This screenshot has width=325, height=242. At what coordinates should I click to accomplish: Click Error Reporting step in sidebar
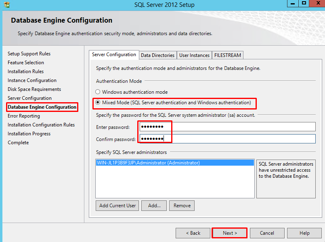pos(24,116)
